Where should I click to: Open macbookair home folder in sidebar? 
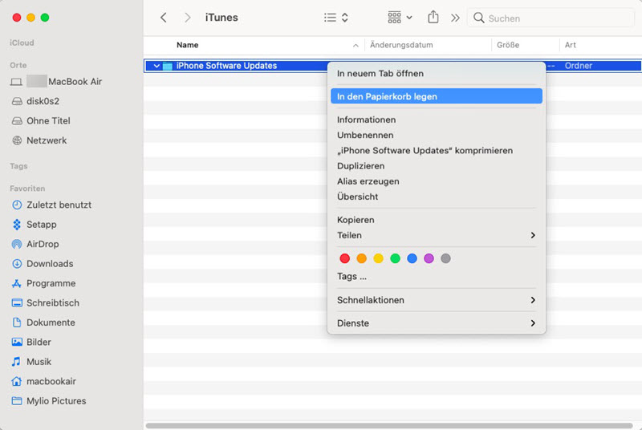[x=44, y=381]
